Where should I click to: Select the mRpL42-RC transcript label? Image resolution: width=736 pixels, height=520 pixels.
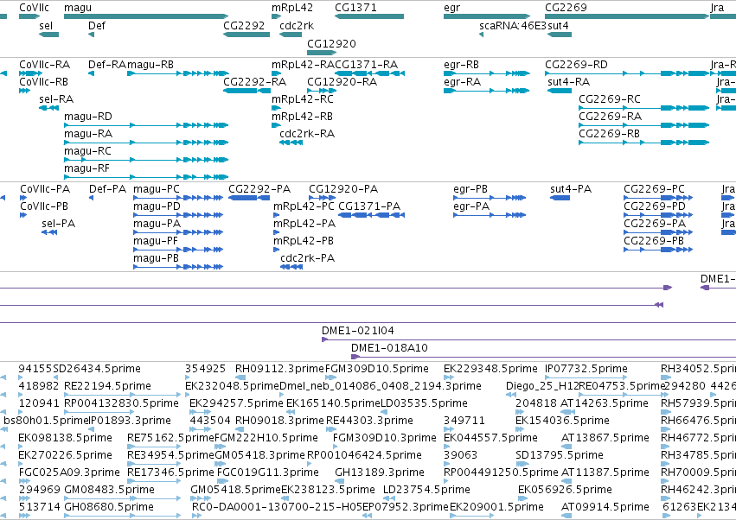pos(303,99)
